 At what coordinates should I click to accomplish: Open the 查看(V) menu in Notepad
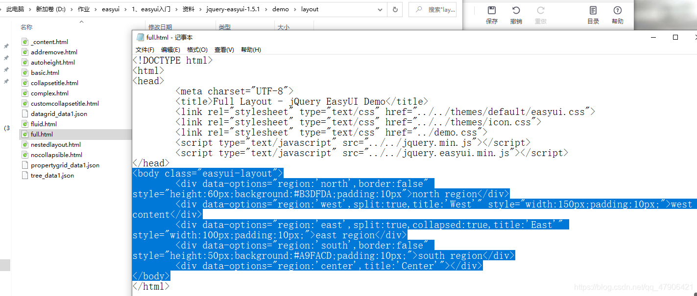(x=224, y=50)
